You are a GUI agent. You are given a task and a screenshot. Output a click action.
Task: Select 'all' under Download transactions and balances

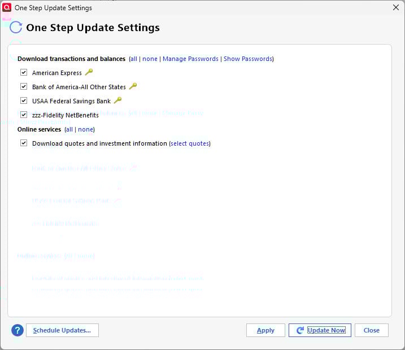133,59
